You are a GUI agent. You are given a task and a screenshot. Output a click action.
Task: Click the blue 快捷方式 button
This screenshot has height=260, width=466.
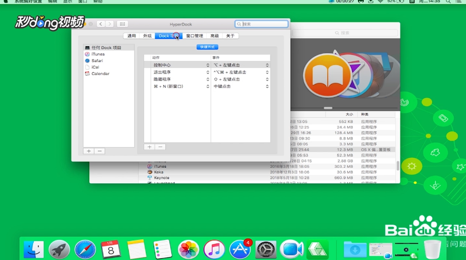207,47
